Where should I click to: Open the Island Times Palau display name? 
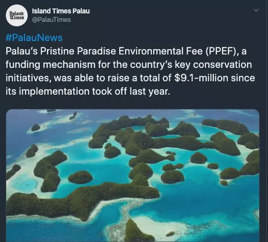(x=61, y=11)
